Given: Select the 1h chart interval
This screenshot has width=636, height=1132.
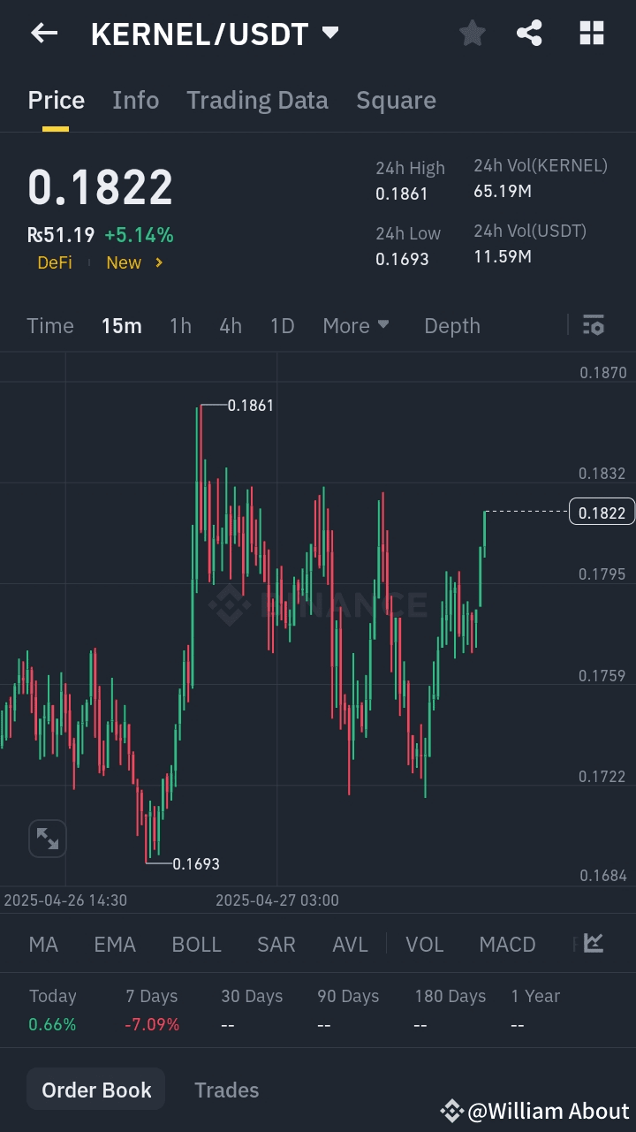Looking at the screenshot, I should point(180,326).
